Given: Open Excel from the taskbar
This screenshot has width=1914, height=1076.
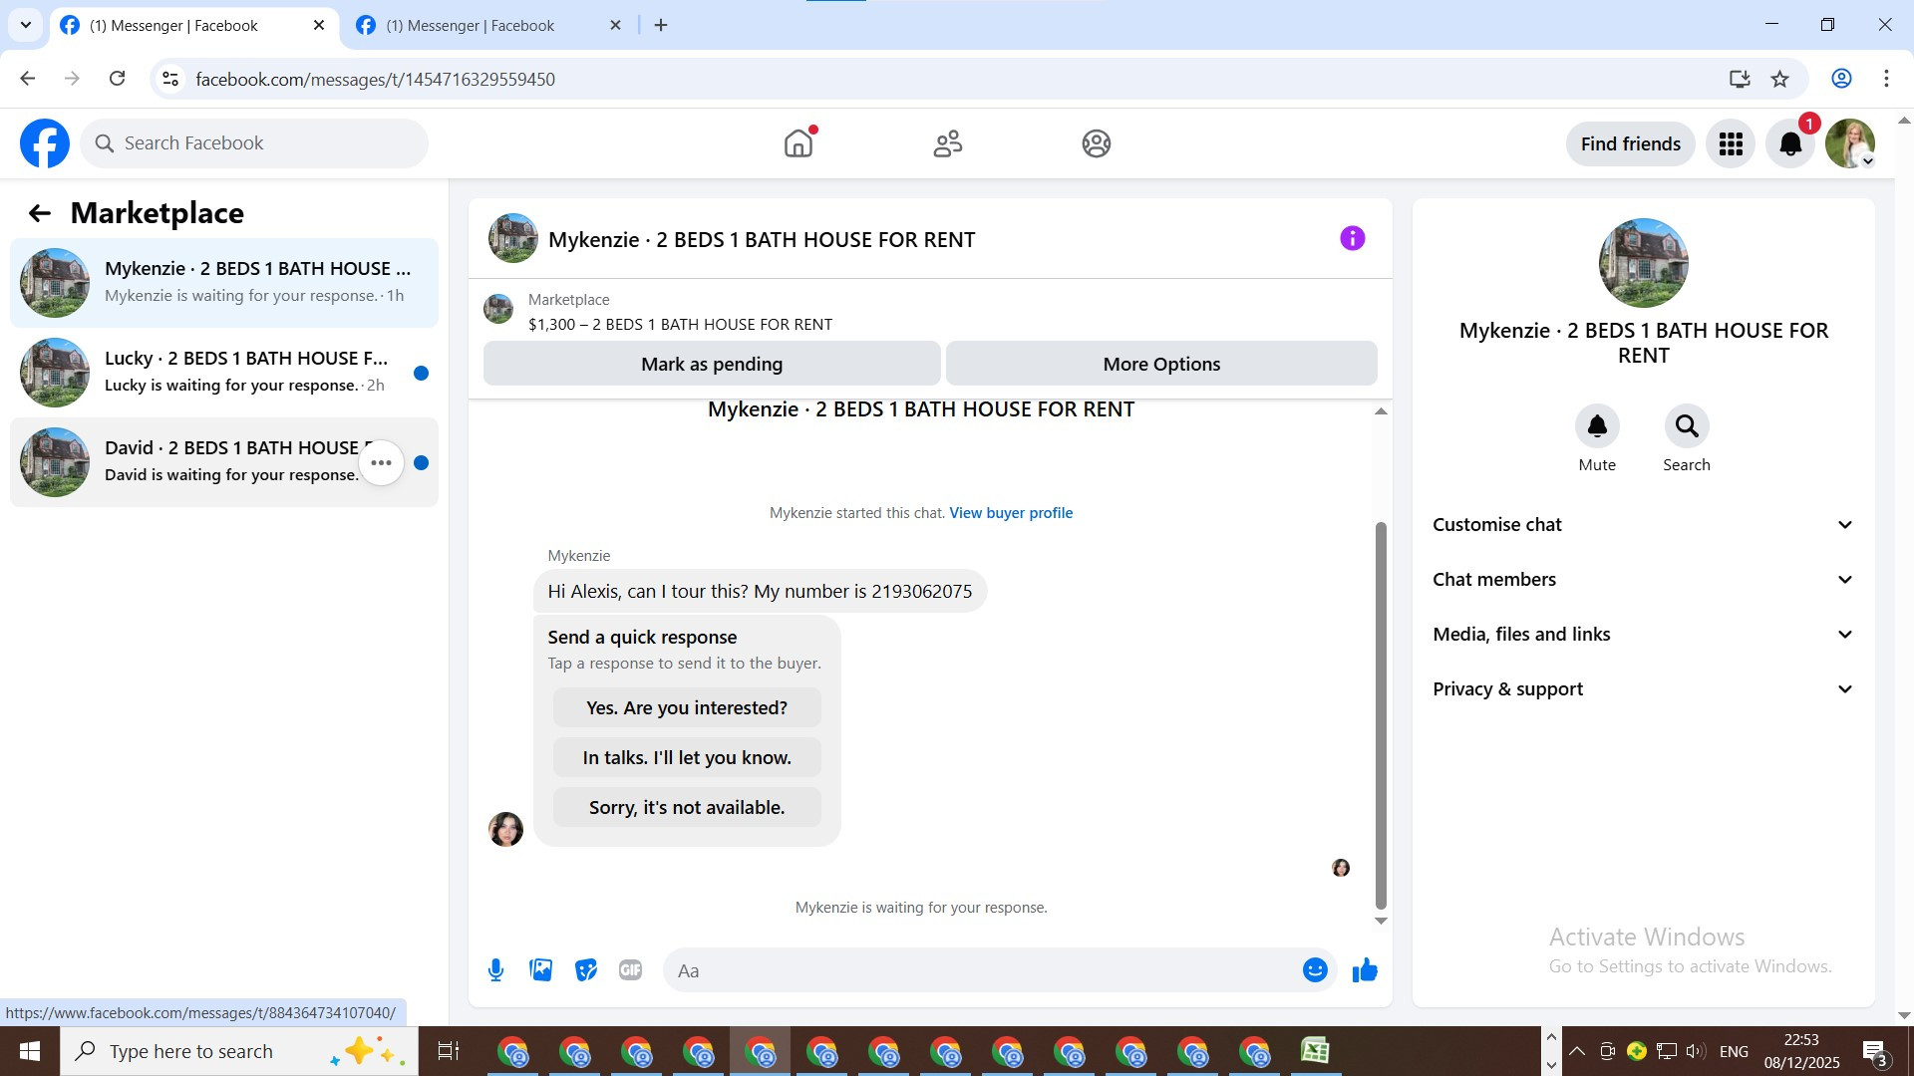Looking at the screenshot, I should click(x=1315, y=1051).
